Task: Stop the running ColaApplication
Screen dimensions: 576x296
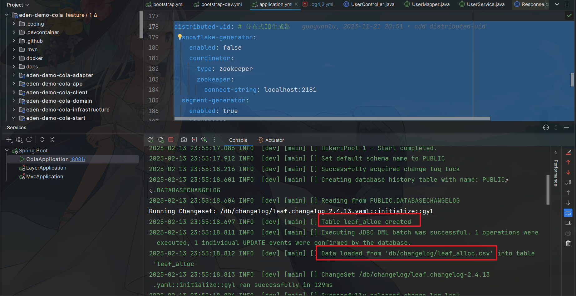Action: (171, 140)
